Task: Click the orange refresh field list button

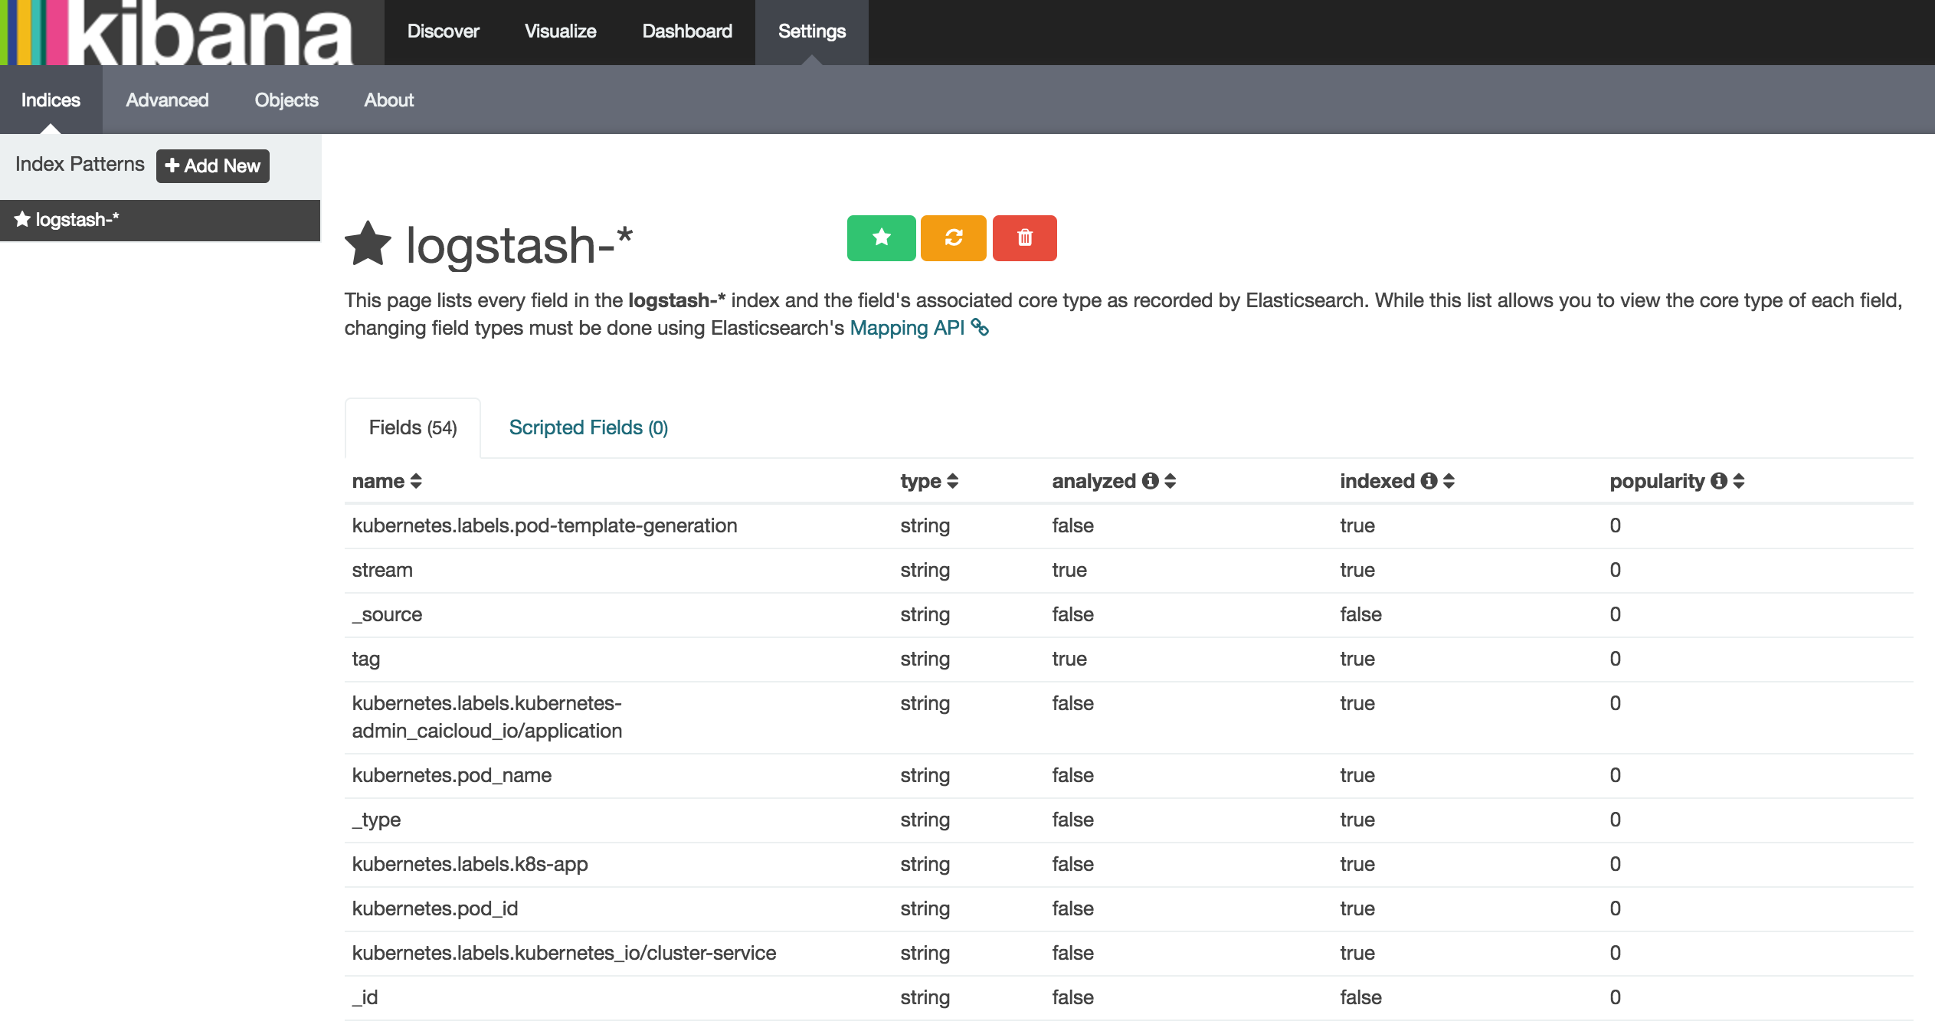Action: (x=953, y=238)
